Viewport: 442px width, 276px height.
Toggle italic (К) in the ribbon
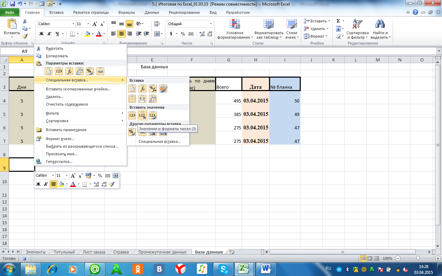pyautogui.click(x=49, y=34)
